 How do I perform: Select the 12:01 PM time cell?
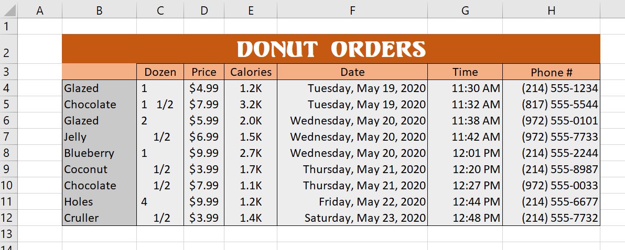[x=465, y=153]
